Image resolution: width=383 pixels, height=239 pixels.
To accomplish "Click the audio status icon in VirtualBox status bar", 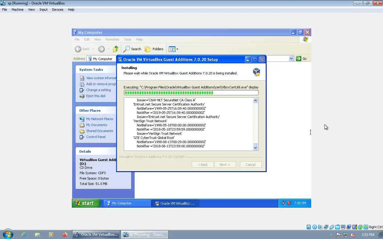I will point(320,227).
